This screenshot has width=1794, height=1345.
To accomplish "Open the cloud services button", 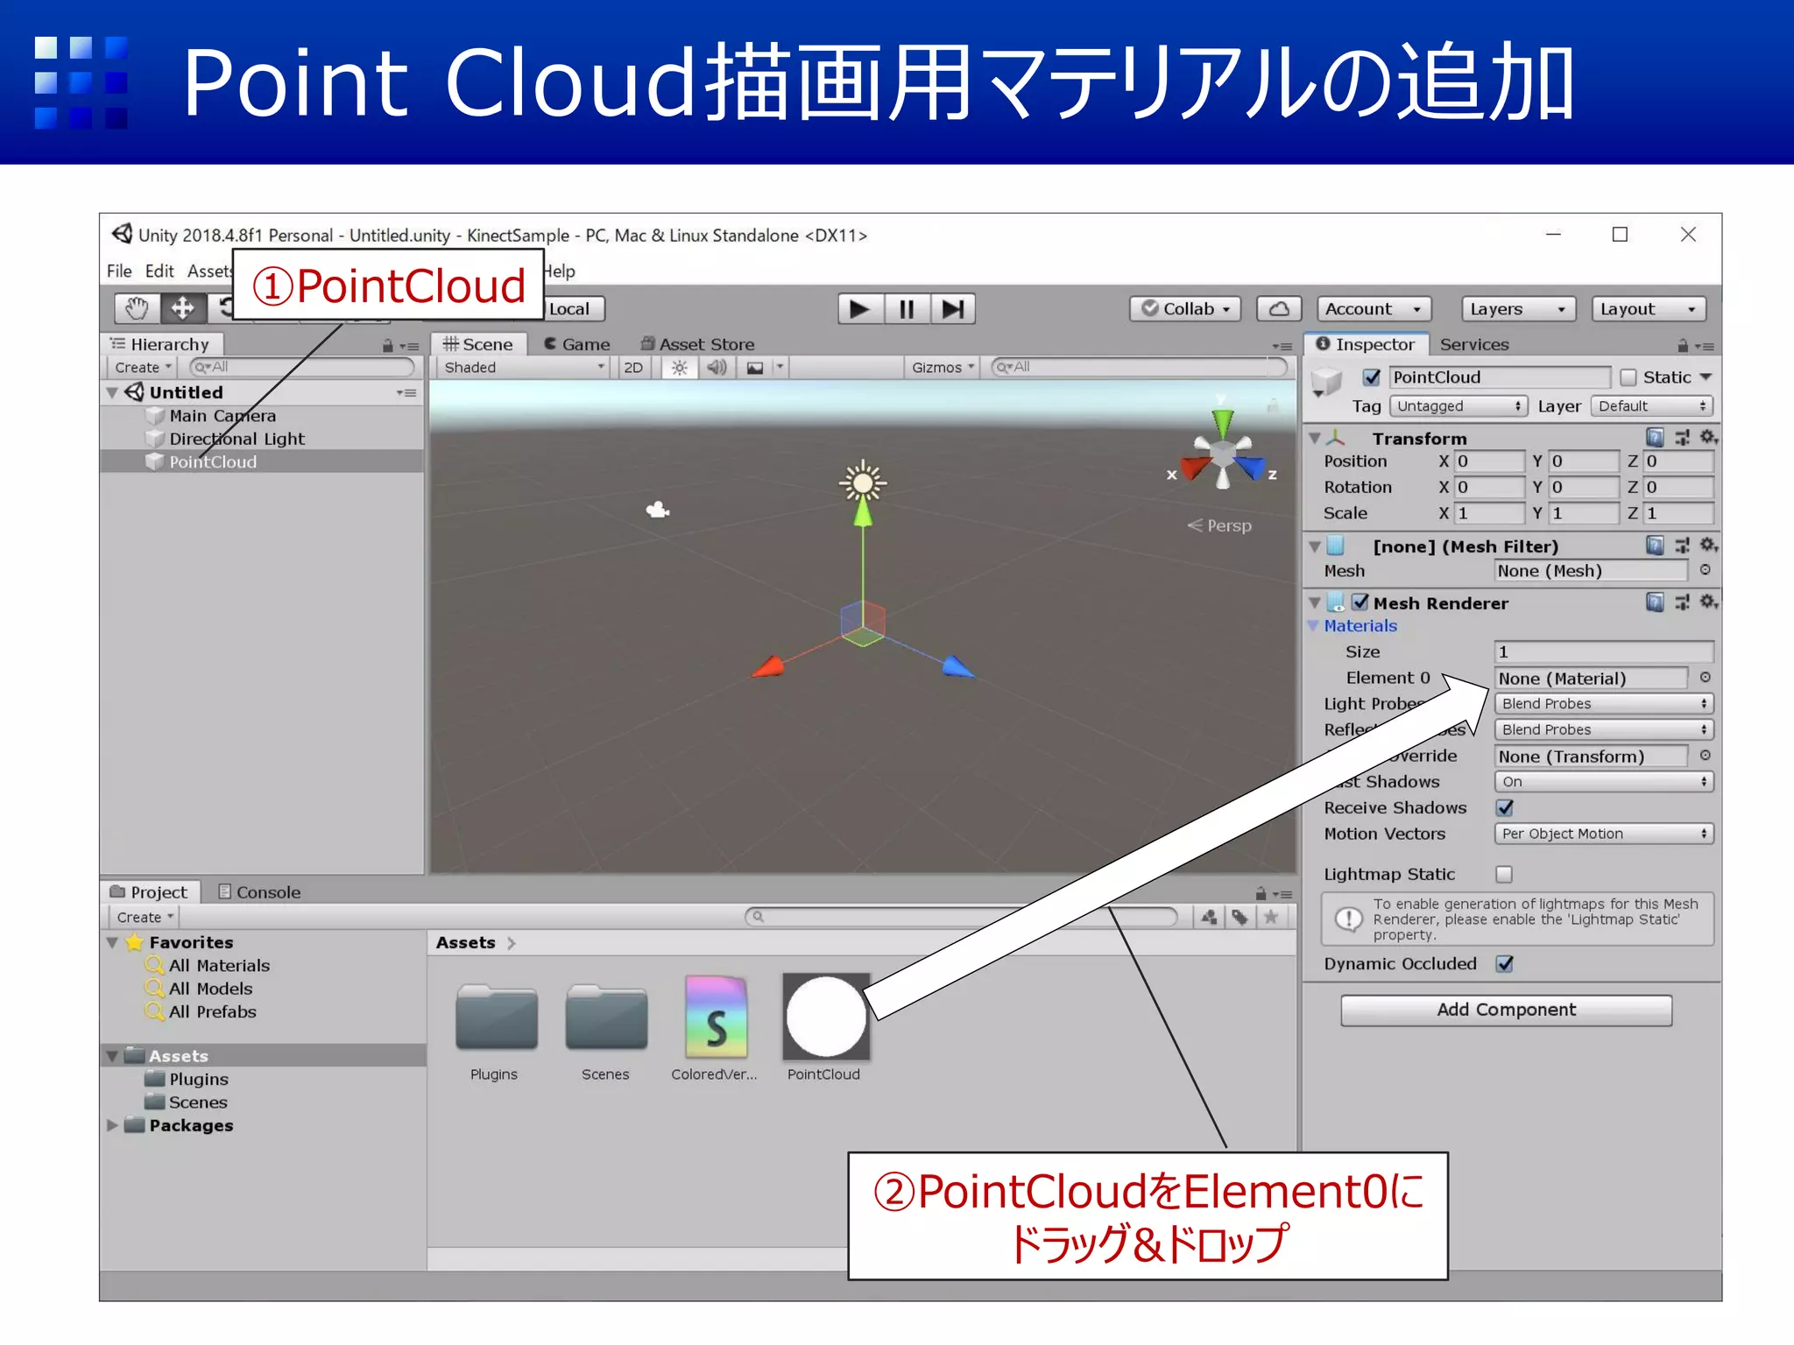I will click(x=1279, y=309).
